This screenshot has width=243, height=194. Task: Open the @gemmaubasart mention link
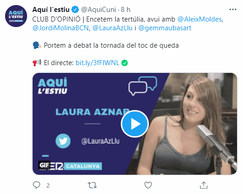pos(165,28)
